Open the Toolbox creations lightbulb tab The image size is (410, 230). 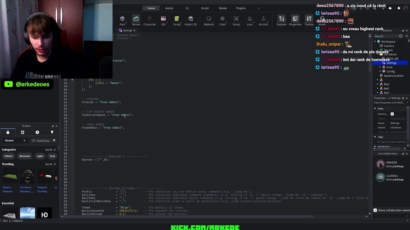[x=52, y=132]
